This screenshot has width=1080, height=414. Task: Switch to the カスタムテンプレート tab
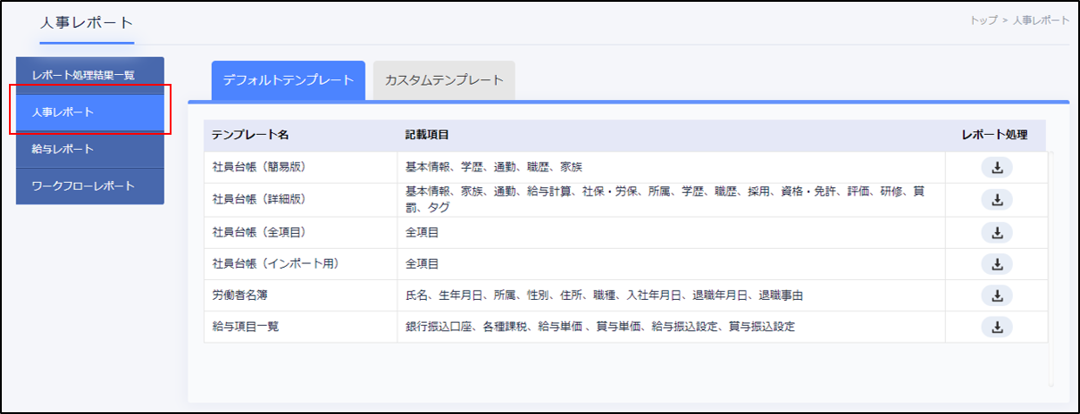click(x=444, y=80)
